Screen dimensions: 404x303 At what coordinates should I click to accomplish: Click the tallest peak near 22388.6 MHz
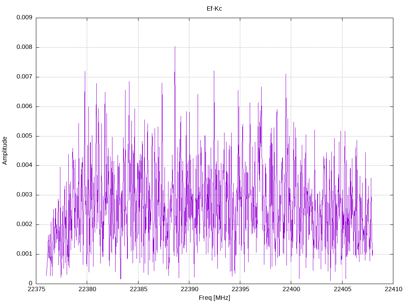175,47
